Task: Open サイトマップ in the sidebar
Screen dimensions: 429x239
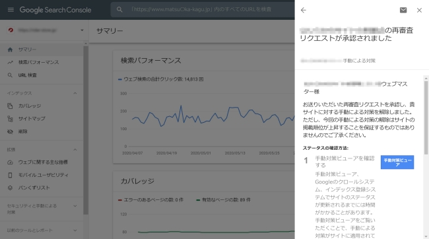Action: (42, 119)
